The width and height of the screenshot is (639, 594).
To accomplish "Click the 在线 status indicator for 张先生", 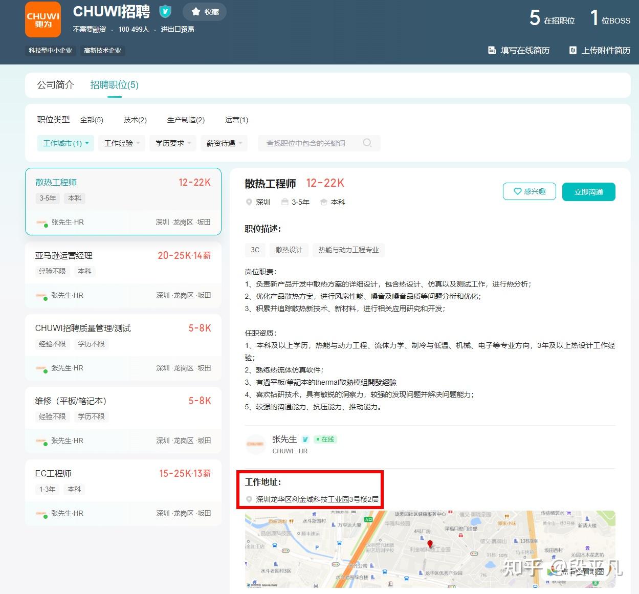I will 326,439.
